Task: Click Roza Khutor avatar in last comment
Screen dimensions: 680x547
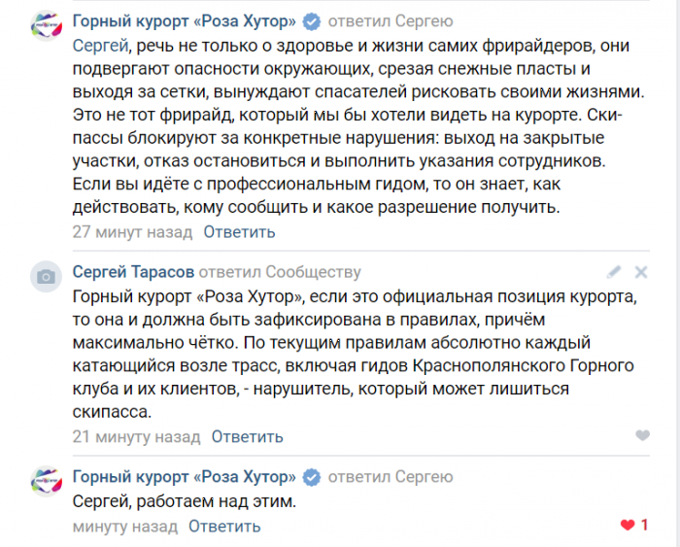Action: click(x=46, y=481)
